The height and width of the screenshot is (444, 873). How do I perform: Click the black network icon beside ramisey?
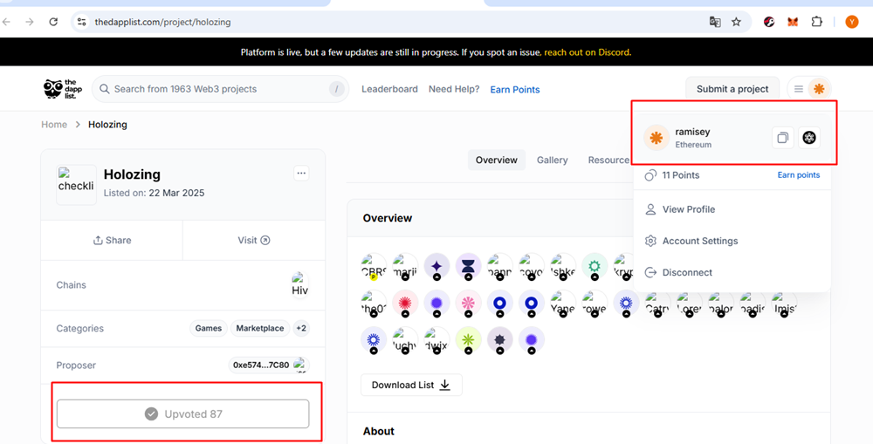[x=809, y=138]
